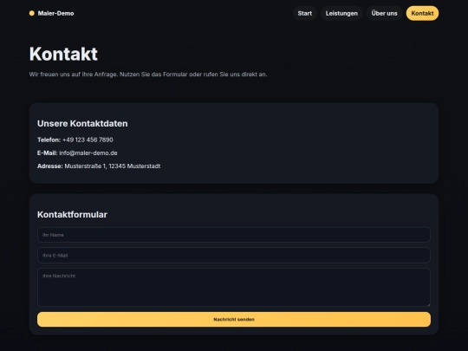This screenshot has height=351, width=468.
Task: Click phone number +49 123 456 7890
Action: (88, 140)
